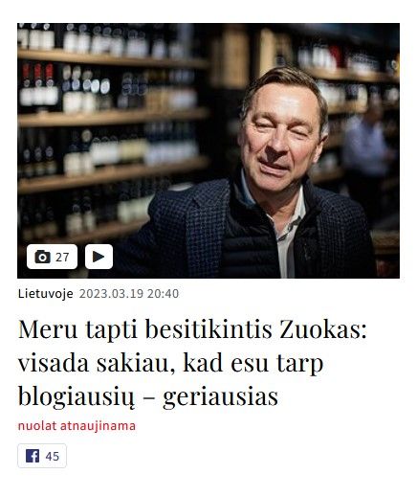Open headline "Meru tapti besitikintis Zuokas"

(x=192, y=329)
